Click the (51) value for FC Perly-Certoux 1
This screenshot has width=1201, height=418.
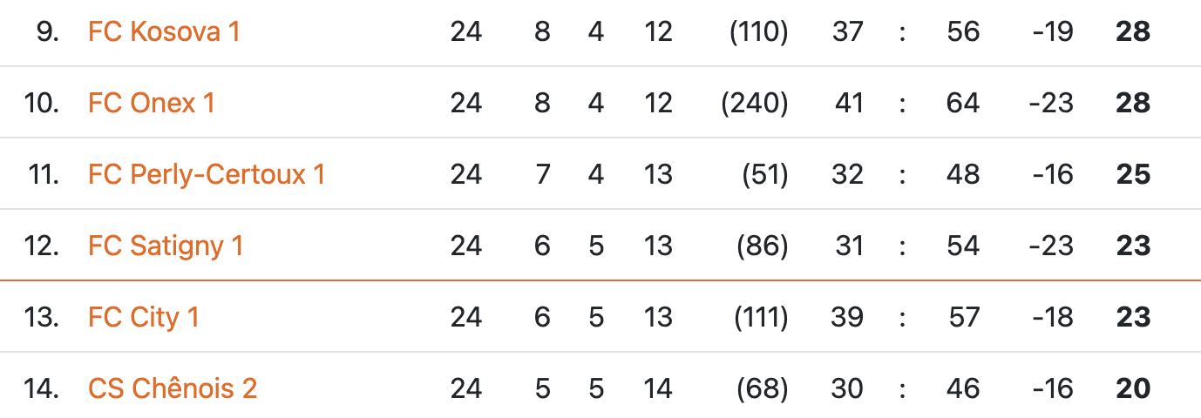coord(764,175)
